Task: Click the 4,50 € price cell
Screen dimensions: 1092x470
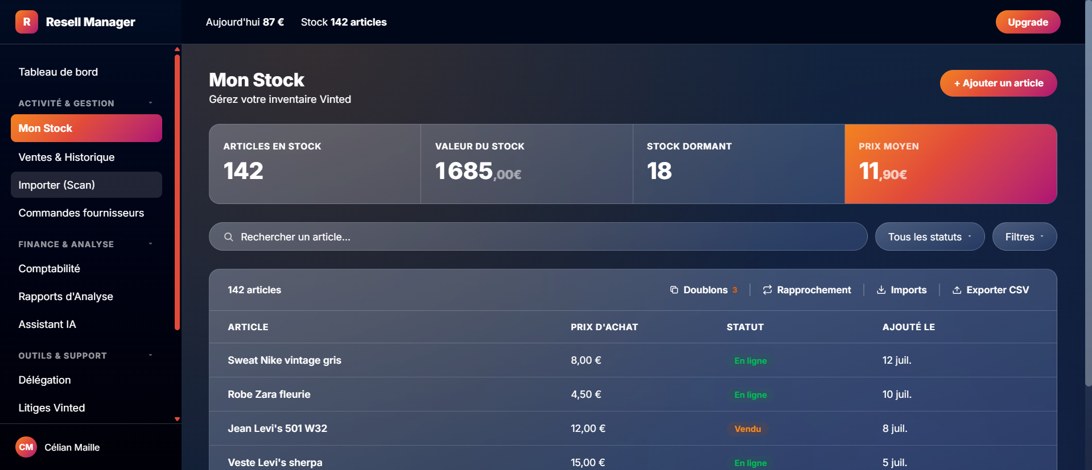Action: 586,394
